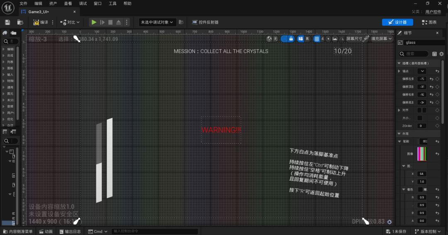The height and width of the screenshot is (235, 448).
Task: Click the brush image thumbnail swatch
Action: point(422,153)
